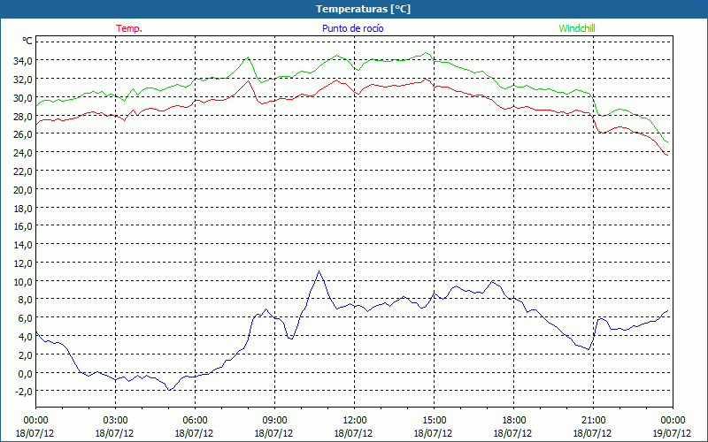The width and height of the screenshot is (708, 442).
Task: Select the blue Punto de rocío legend label
Action: 352,28
